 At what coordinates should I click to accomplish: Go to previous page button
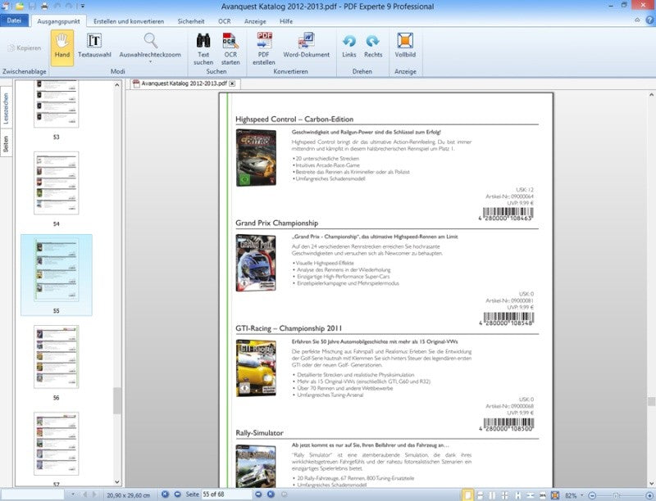pos(177,494)
